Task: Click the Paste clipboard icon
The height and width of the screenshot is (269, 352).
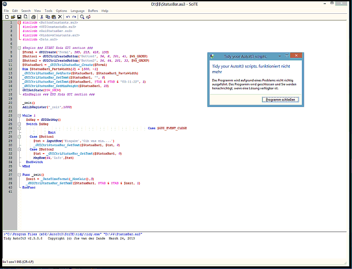Action: [53, 17]
